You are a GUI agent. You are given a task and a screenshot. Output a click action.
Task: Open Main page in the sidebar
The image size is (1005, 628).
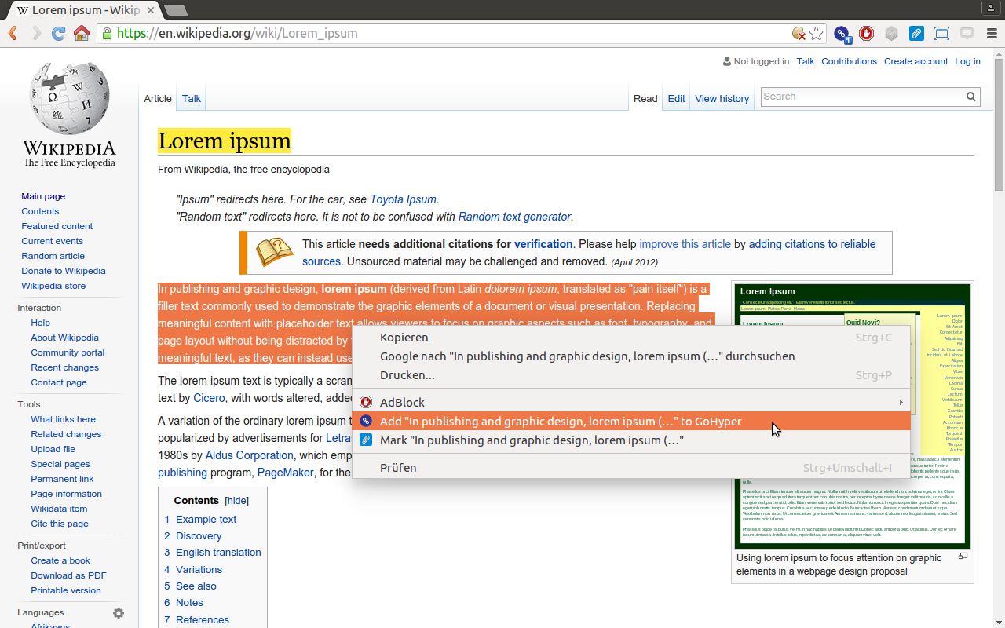coord(43,196)
